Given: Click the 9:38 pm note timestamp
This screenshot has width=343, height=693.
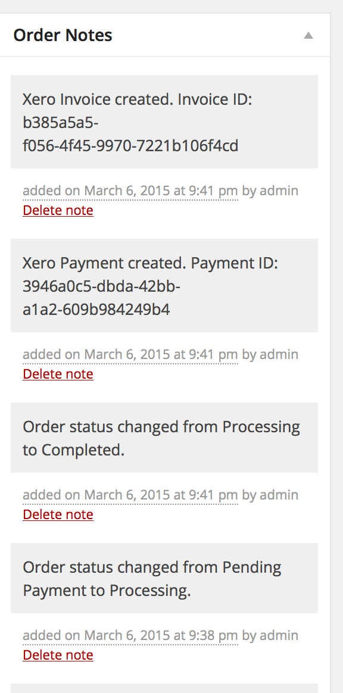Looking at the screenshot, I should pos(130,635).
